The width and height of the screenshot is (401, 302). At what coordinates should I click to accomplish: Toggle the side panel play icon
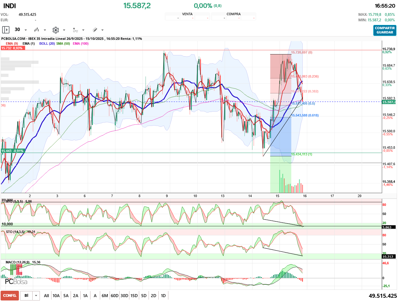6,30
